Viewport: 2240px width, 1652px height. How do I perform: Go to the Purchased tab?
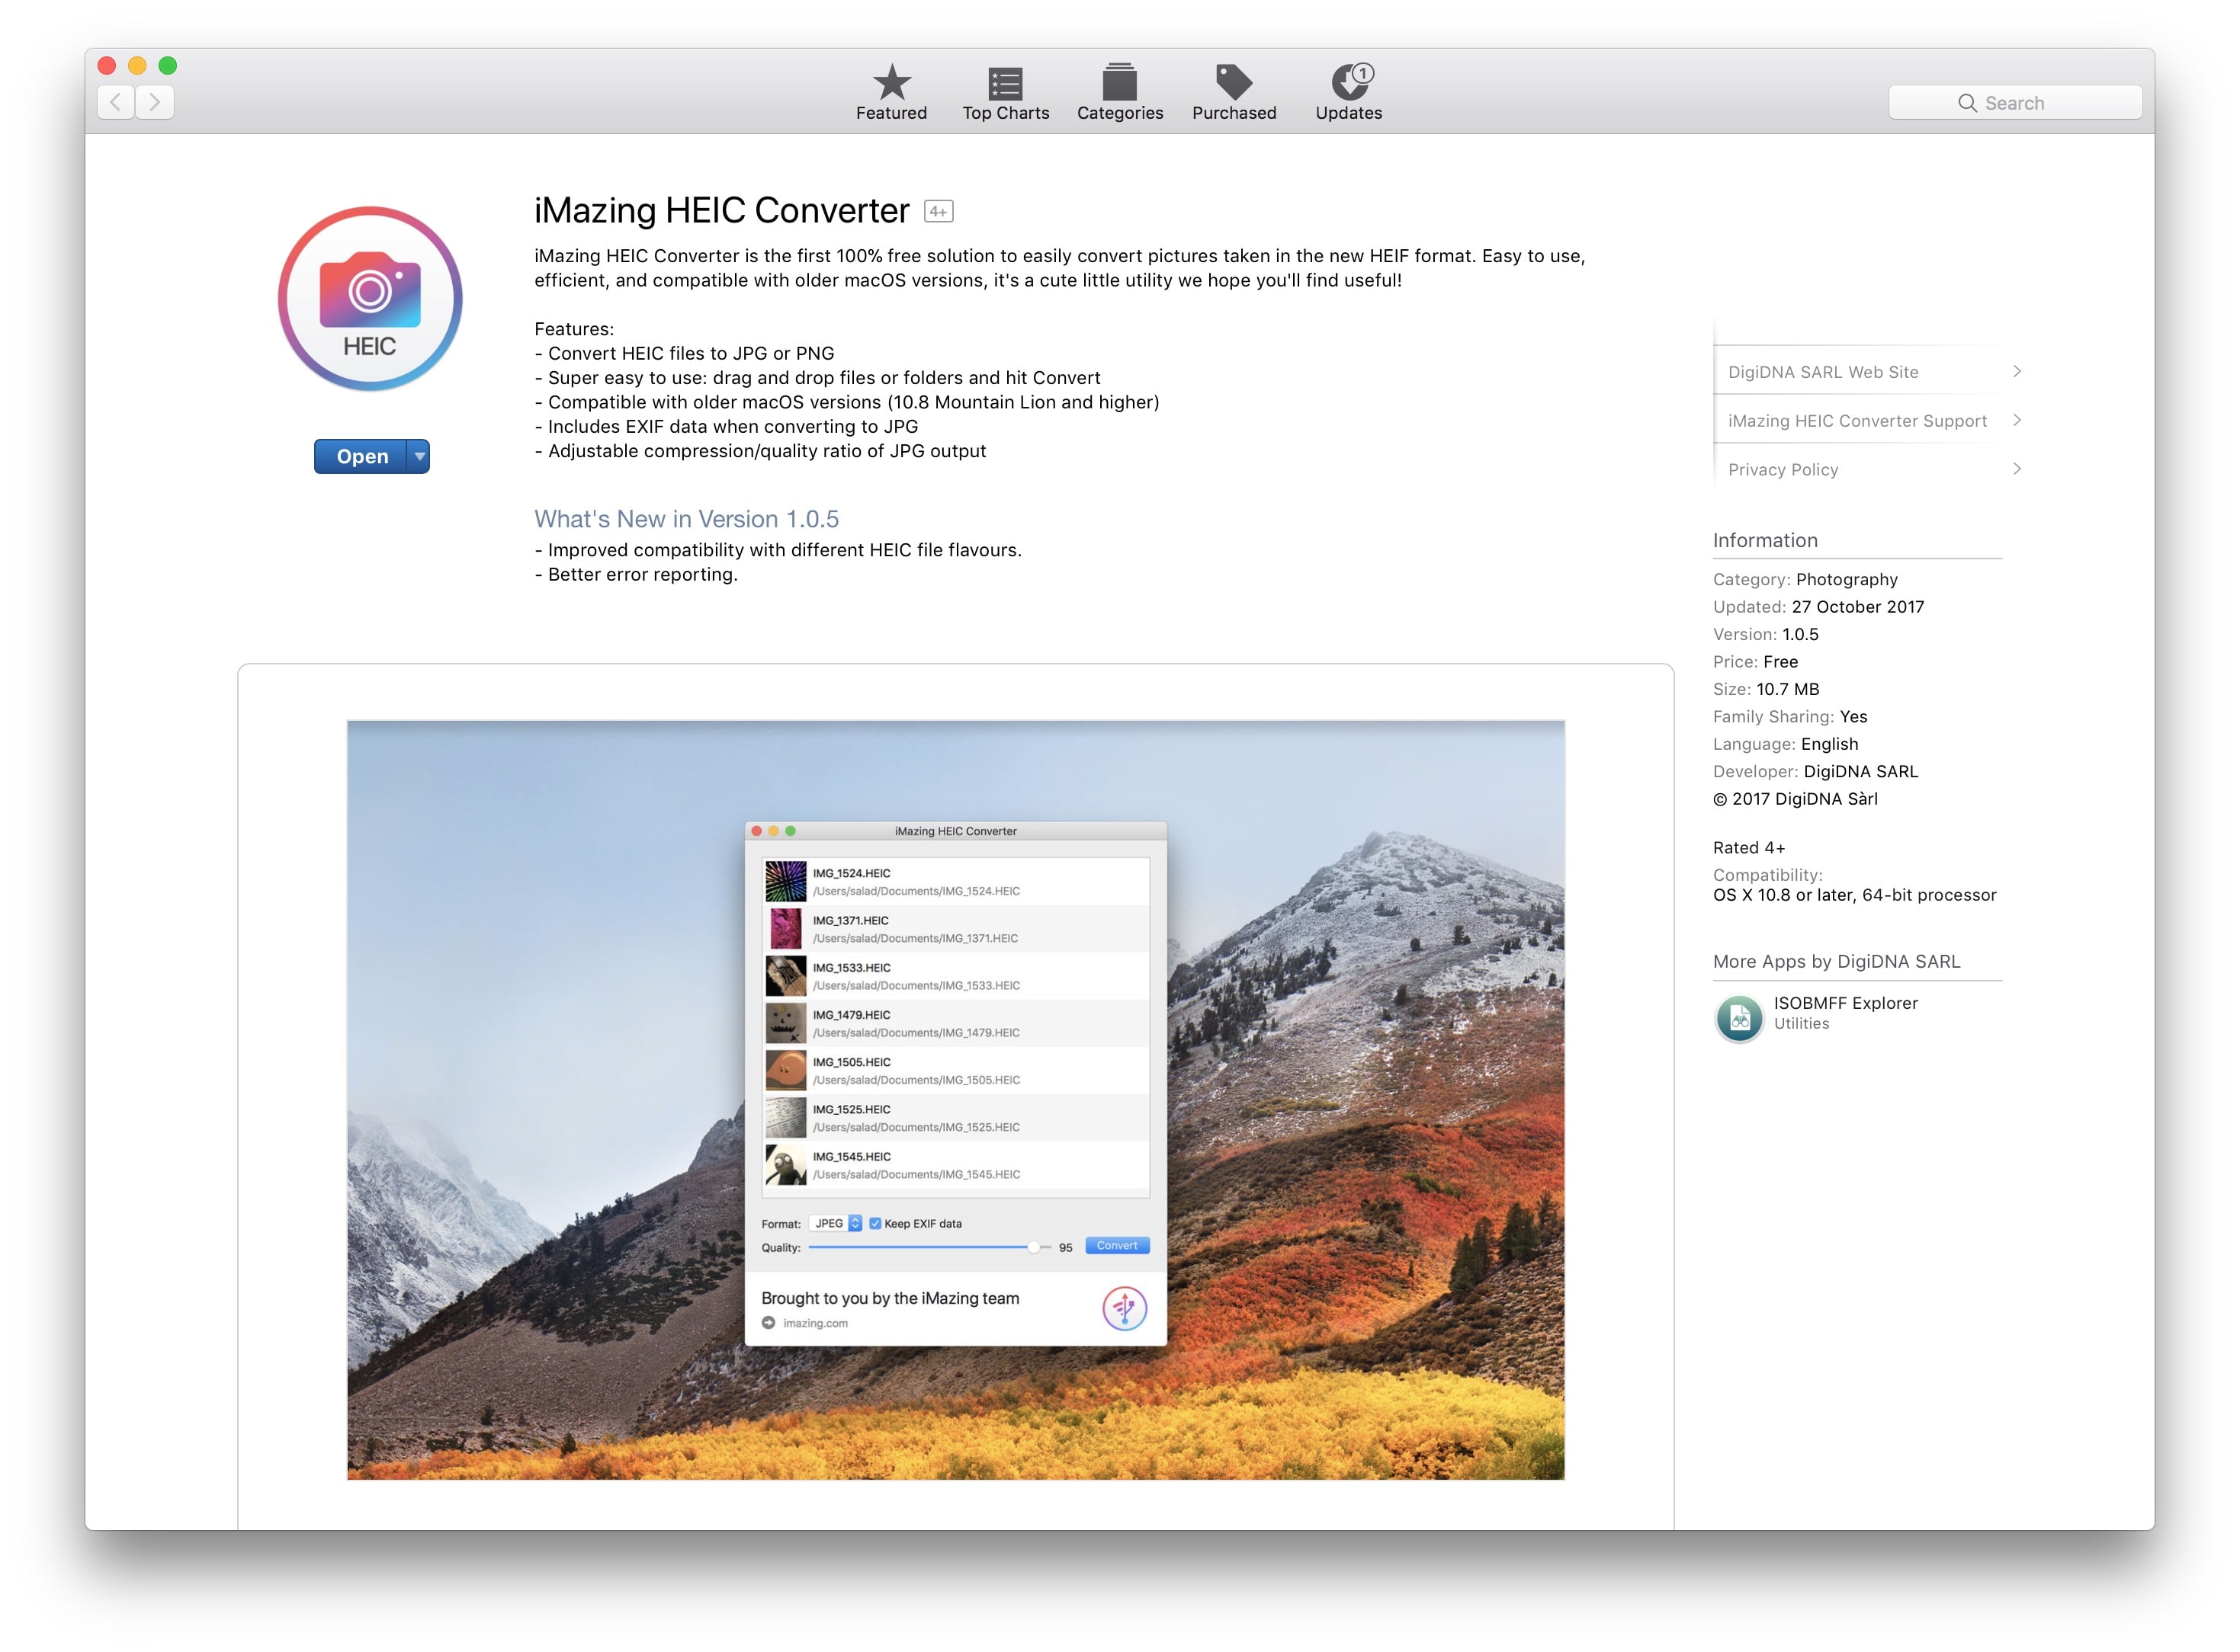1234,92
